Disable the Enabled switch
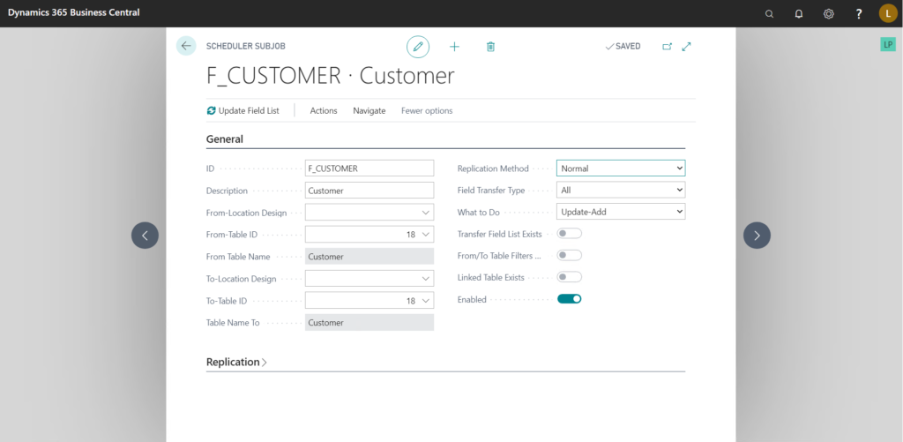The width and height of the screenshot is (903, 442). (569, 299)
